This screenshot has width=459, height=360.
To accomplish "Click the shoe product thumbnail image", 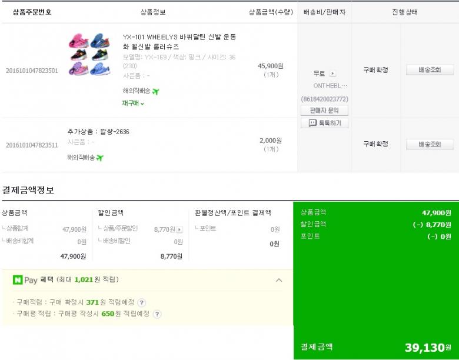I will pyautogui.click(x=89, y=55).
